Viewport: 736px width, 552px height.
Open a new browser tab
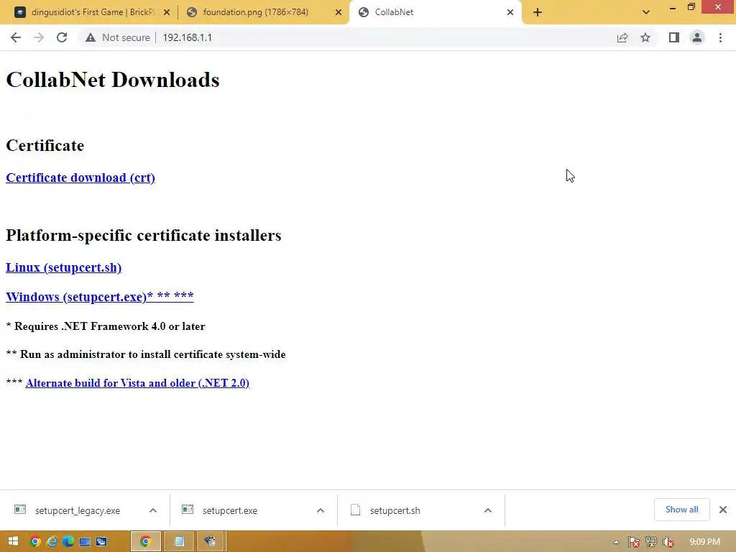click(538, 12)
